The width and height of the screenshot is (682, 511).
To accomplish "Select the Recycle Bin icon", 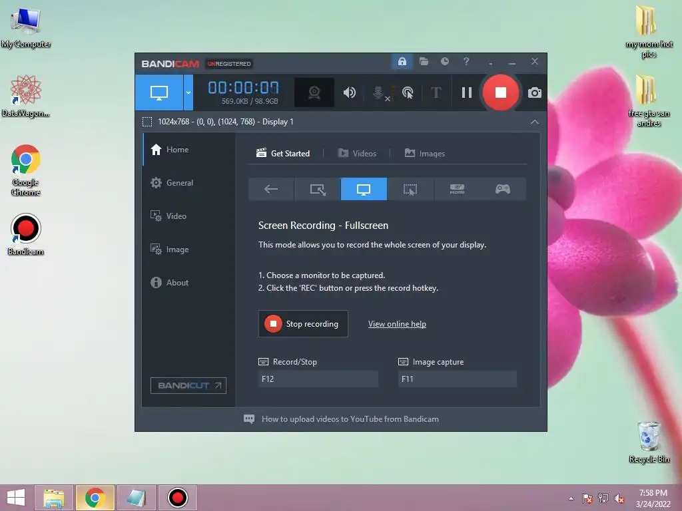I will click(x=649, y=442).
